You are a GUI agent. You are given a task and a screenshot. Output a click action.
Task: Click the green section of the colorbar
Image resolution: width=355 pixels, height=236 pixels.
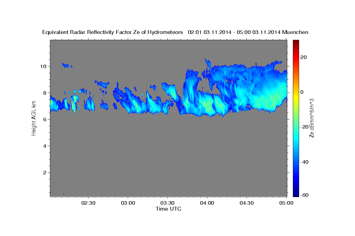click(296, 118)
